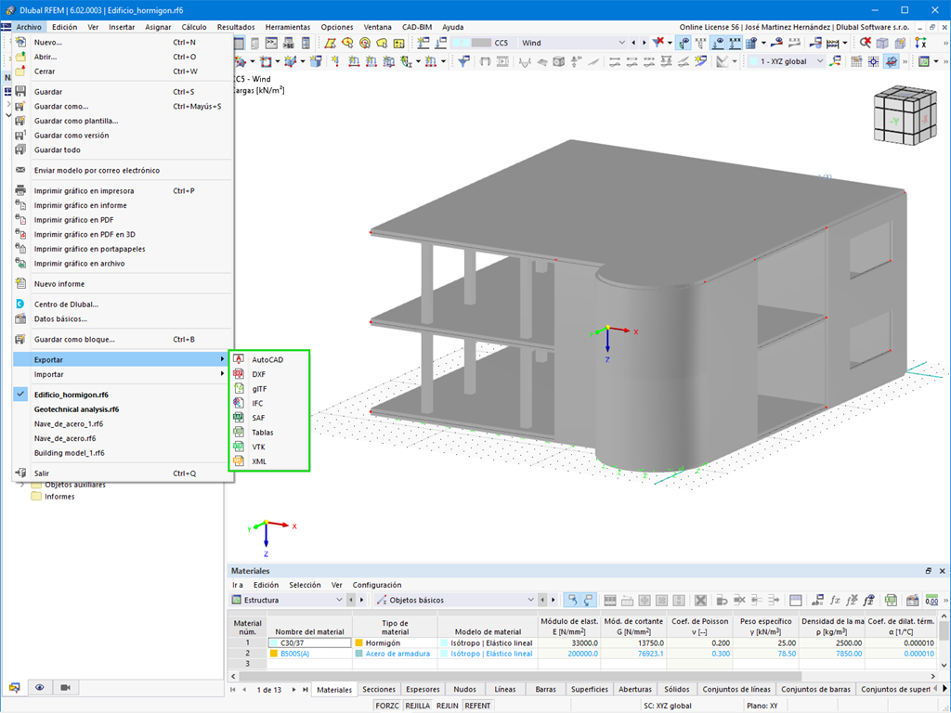Click the glTF export icon

click(239, 389)
